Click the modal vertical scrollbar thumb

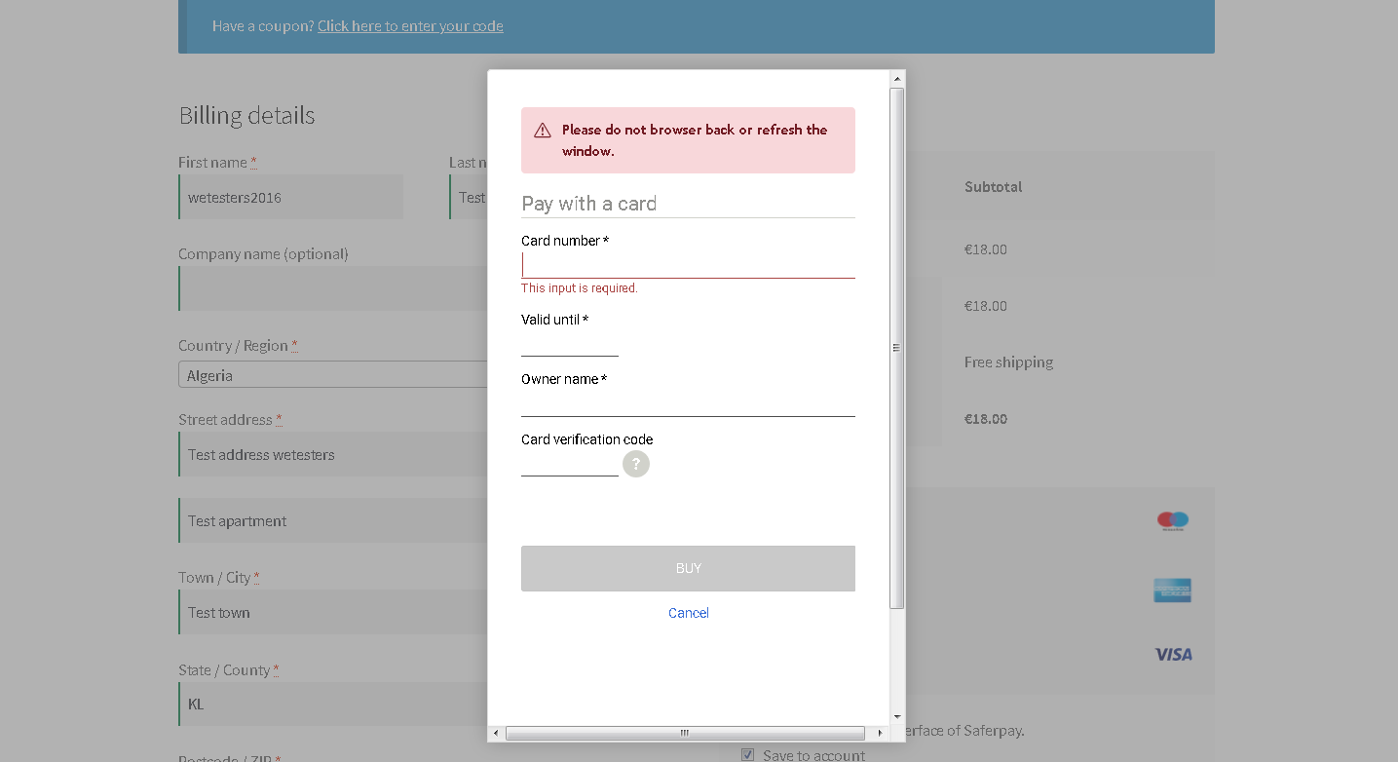pos(897,348)
